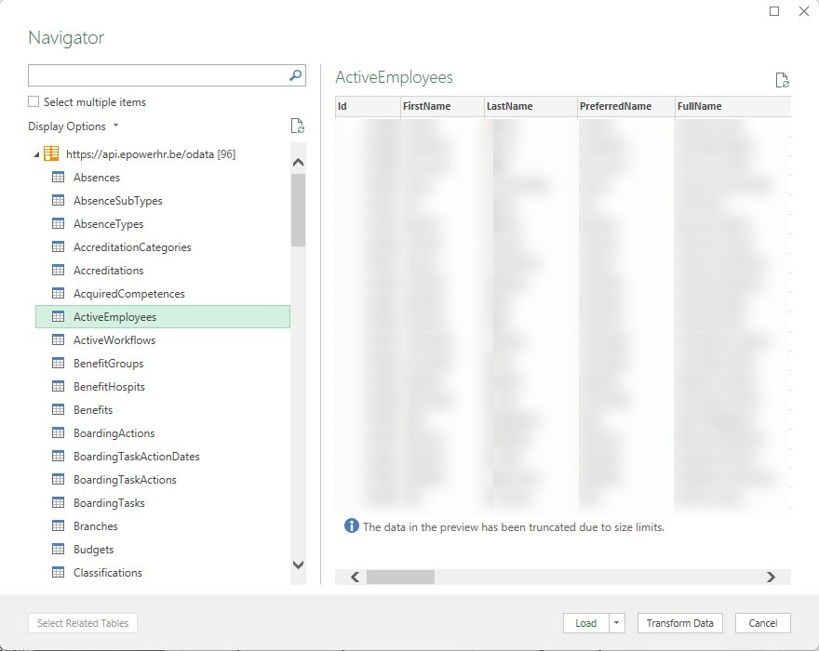819x651 pixels.
Task: Select the Branches table
Action: click(x=163, y=525)
